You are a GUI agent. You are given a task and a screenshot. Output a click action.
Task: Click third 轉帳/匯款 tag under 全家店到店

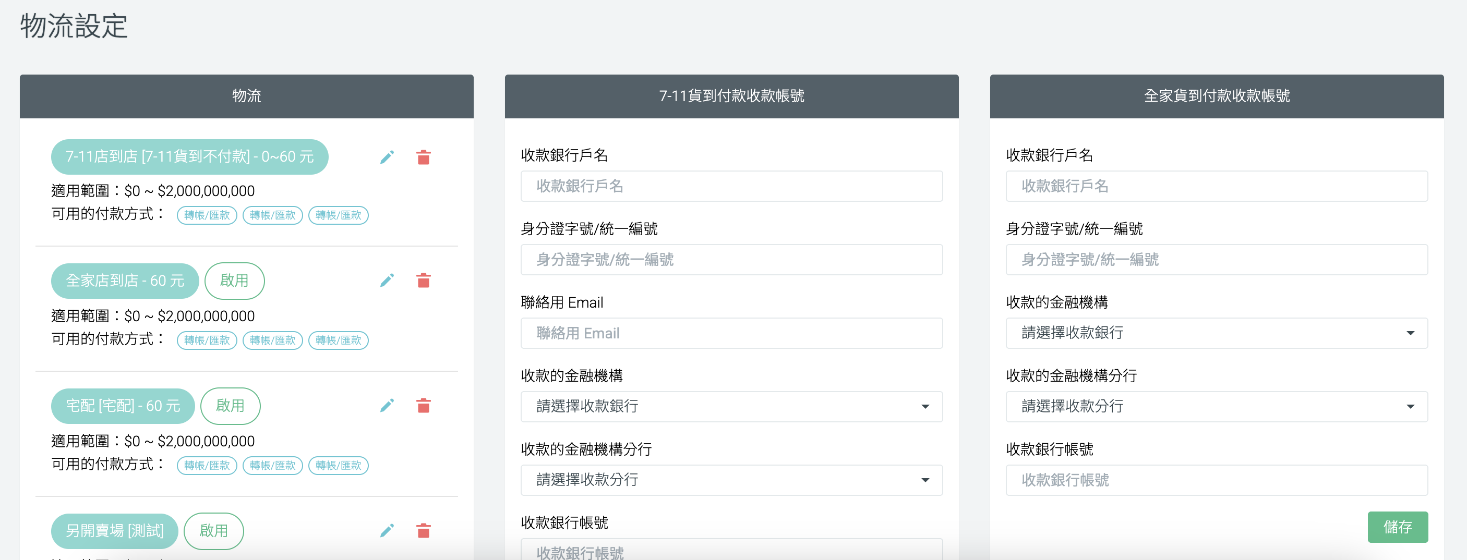[338, 340]
